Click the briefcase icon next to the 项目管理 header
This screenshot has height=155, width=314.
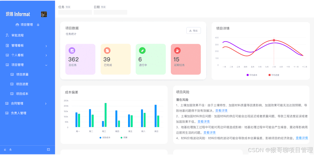(17, 25)
